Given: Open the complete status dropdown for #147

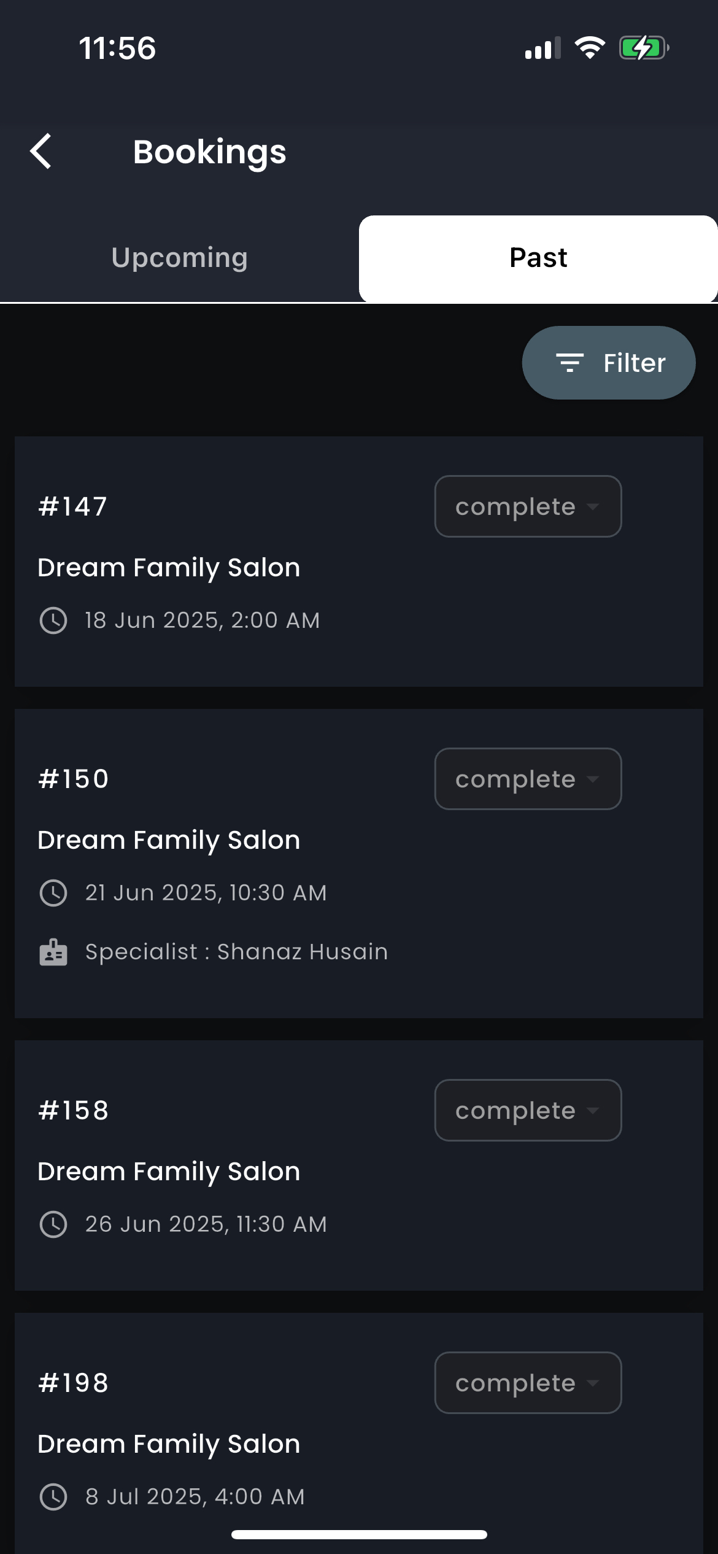Looking at the screenshot, I should click(x=528, y=506).
